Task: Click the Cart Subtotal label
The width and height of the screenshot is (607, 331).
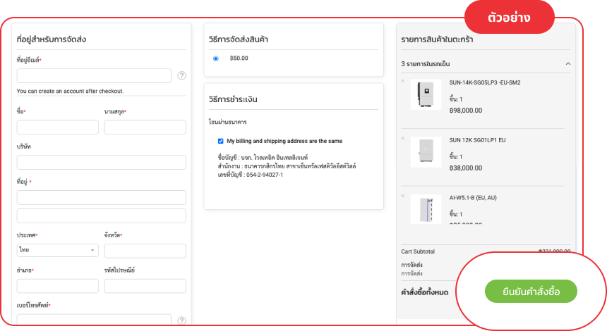Action: click(x=418, y=251)
